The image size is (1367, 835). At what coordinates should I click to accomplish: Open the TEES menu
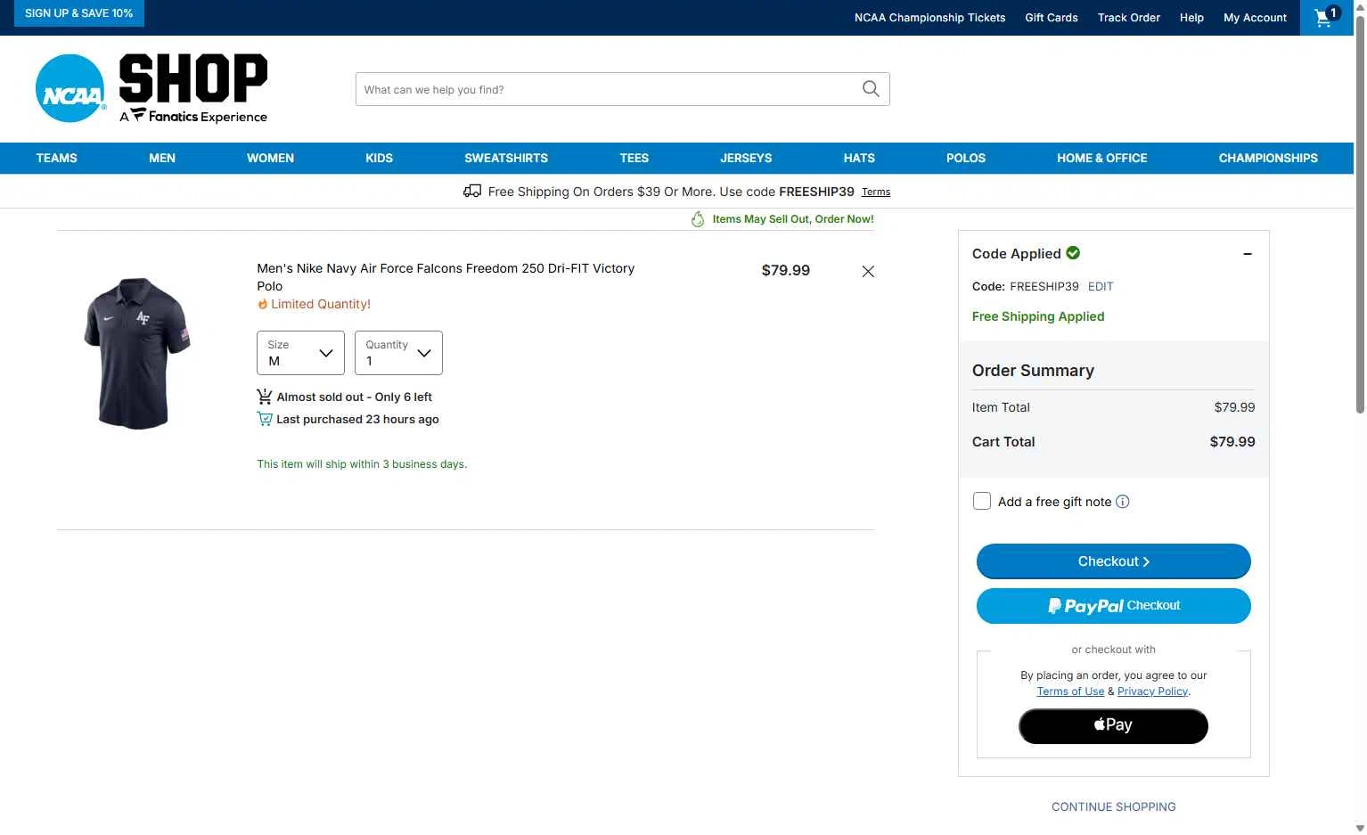point(634,158)
